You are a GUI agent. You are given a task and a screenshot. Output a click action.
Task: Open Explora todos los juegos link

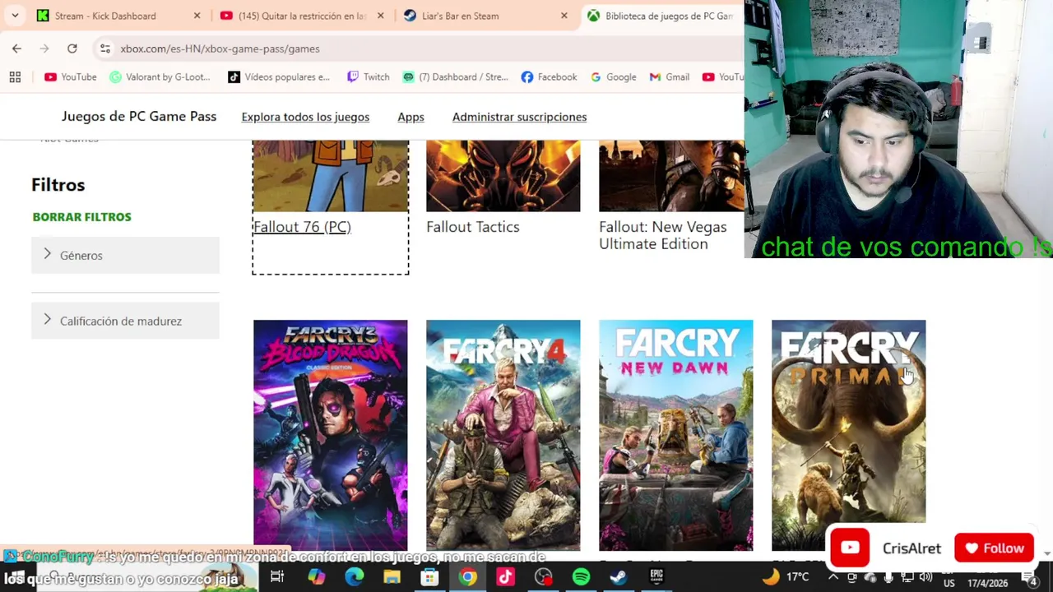(x=305, y=117)
